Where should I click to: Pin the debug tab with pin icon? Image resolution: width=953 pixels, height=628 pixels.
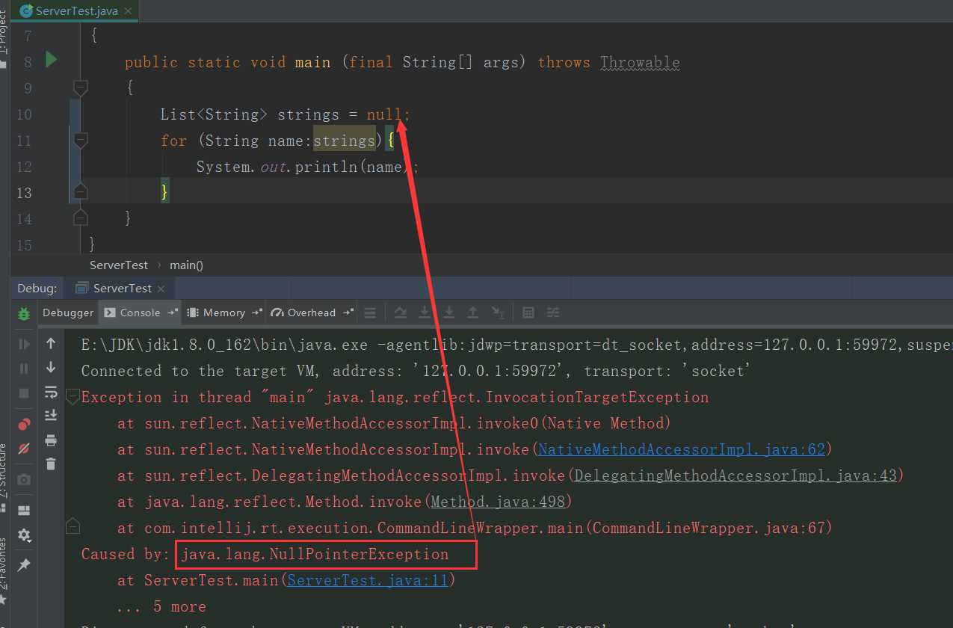(x=24, y=564)
